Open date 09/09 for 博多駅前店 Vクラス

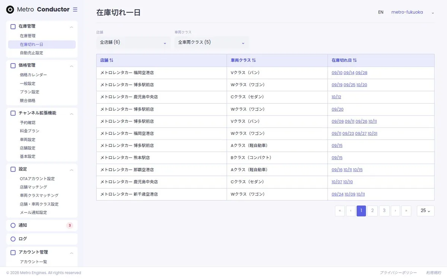click(337, 122)
